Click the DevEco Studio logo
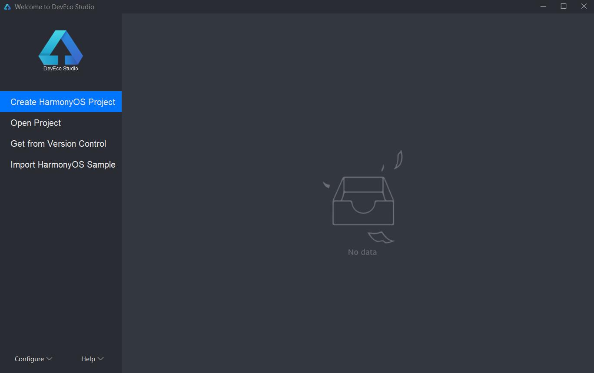Screen dimensions: 594x373 point(61,48)
